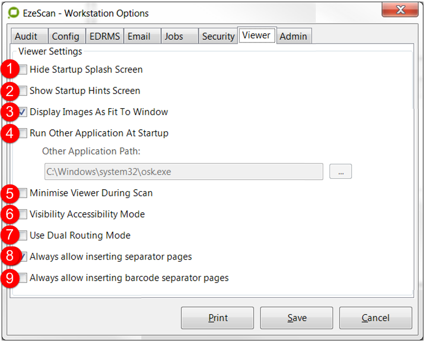Image resolution: width=424 pixels, height=341 pixels.
Task: Open the Audit tab
Action: click(26, 36)
